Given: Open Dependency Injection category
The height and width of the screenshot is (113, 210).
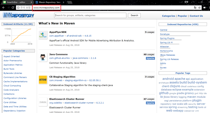Looking at the screenshot, I should [x=14, y=111].
